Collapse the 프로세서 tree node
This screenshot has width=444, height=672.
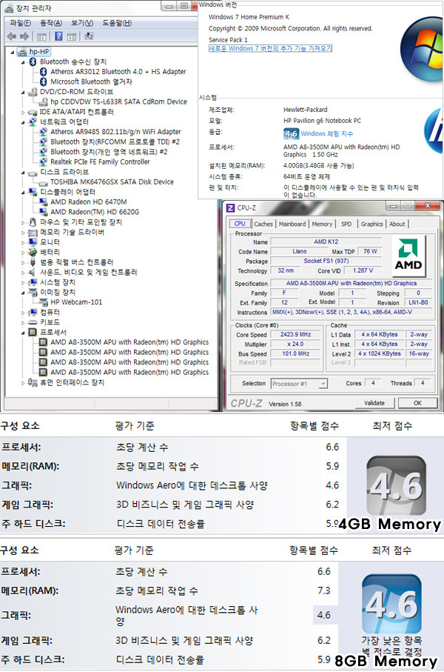pyautogui.click(x=24, y=333)
